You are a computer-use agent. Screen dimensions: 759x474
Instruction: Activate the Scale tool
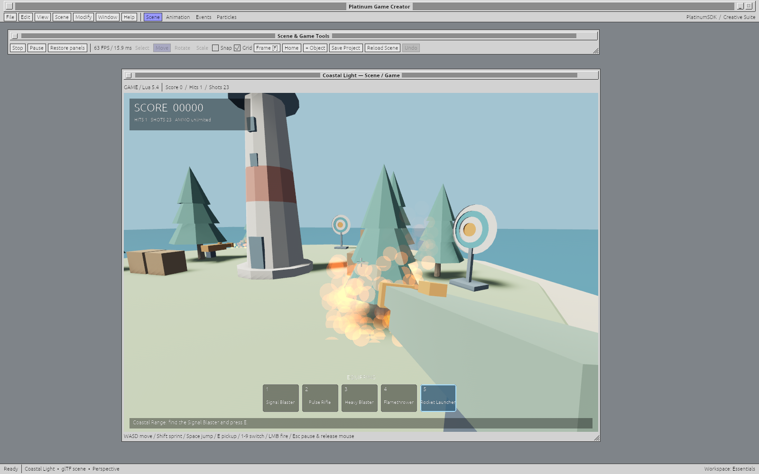pyautogui.click(x=202, y=48)
